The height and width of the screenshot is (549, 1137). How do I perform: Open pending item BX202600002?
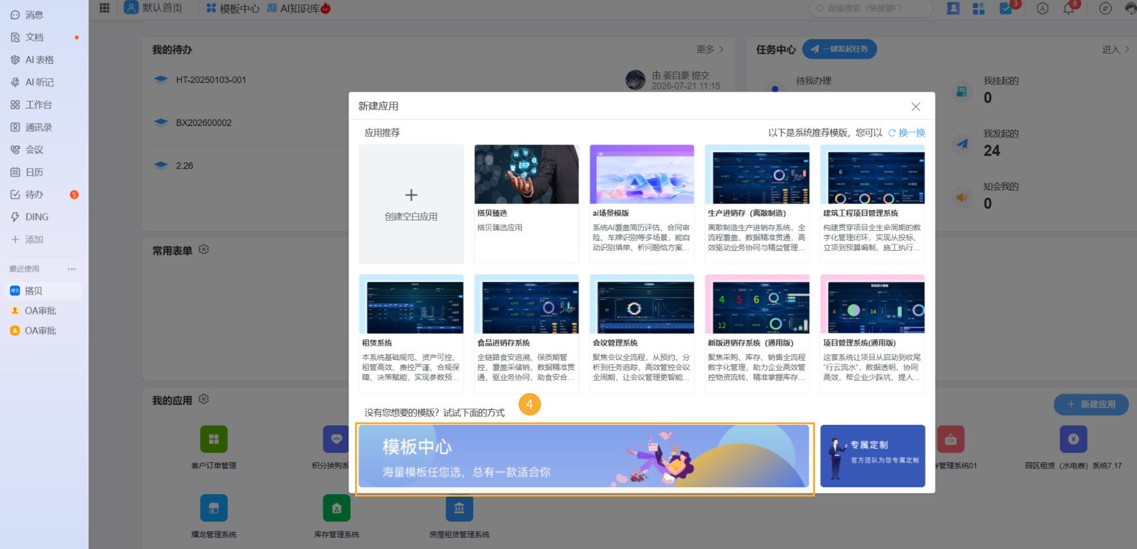pyautogui.click(x=203, y=123)
